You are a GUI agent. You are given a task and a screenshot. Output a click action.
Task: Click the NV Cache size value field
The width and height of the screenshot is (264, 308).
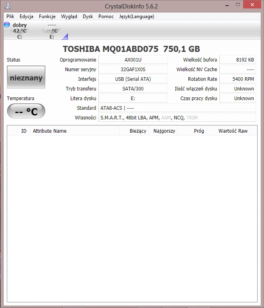[237, 69]
